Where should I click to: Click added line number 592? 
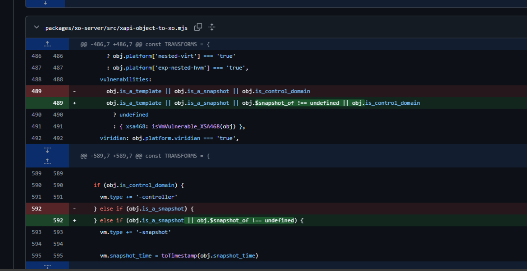click(58, 220)
